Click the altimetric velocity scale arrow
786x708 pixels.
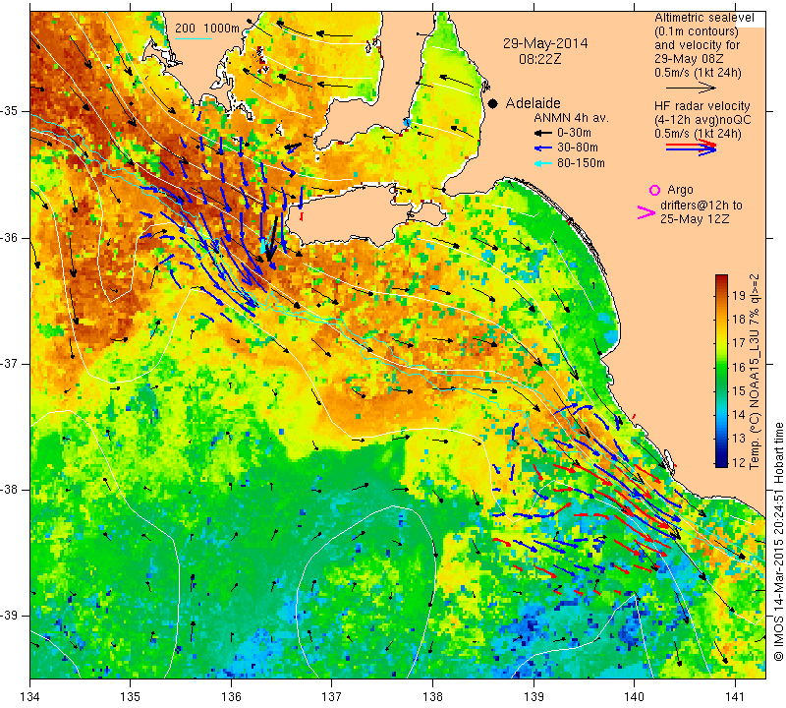pyautogui.click(x=691, y=88)
